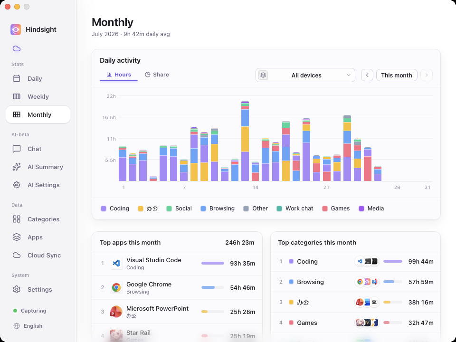Click the Hindsight eye logo icon
Image resolution: width=456 pixels, height=342 pixels.
point(16,29)
